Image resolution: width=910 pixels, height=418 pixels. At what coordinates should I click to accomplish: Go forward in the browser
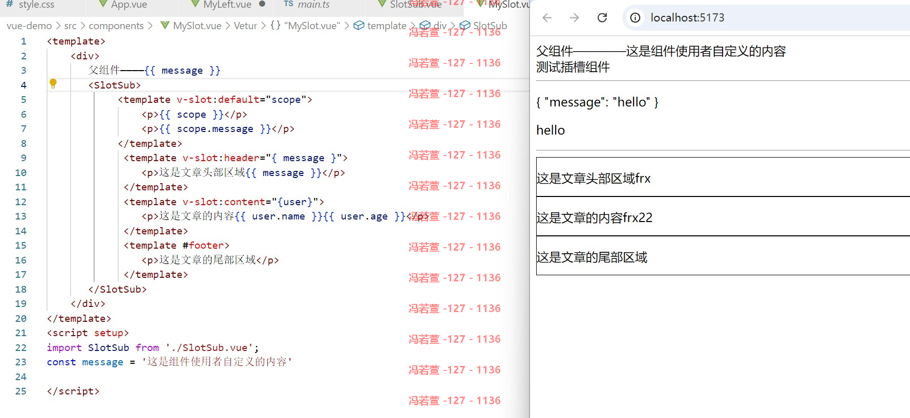575,18
